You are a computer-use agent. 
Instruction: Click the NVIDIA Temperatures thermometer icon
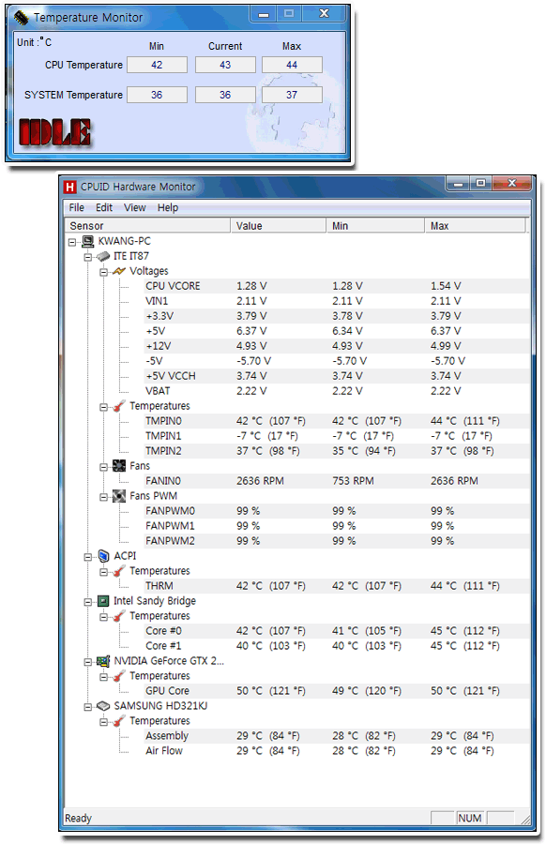pyautogui.click(x=119, y=675)
